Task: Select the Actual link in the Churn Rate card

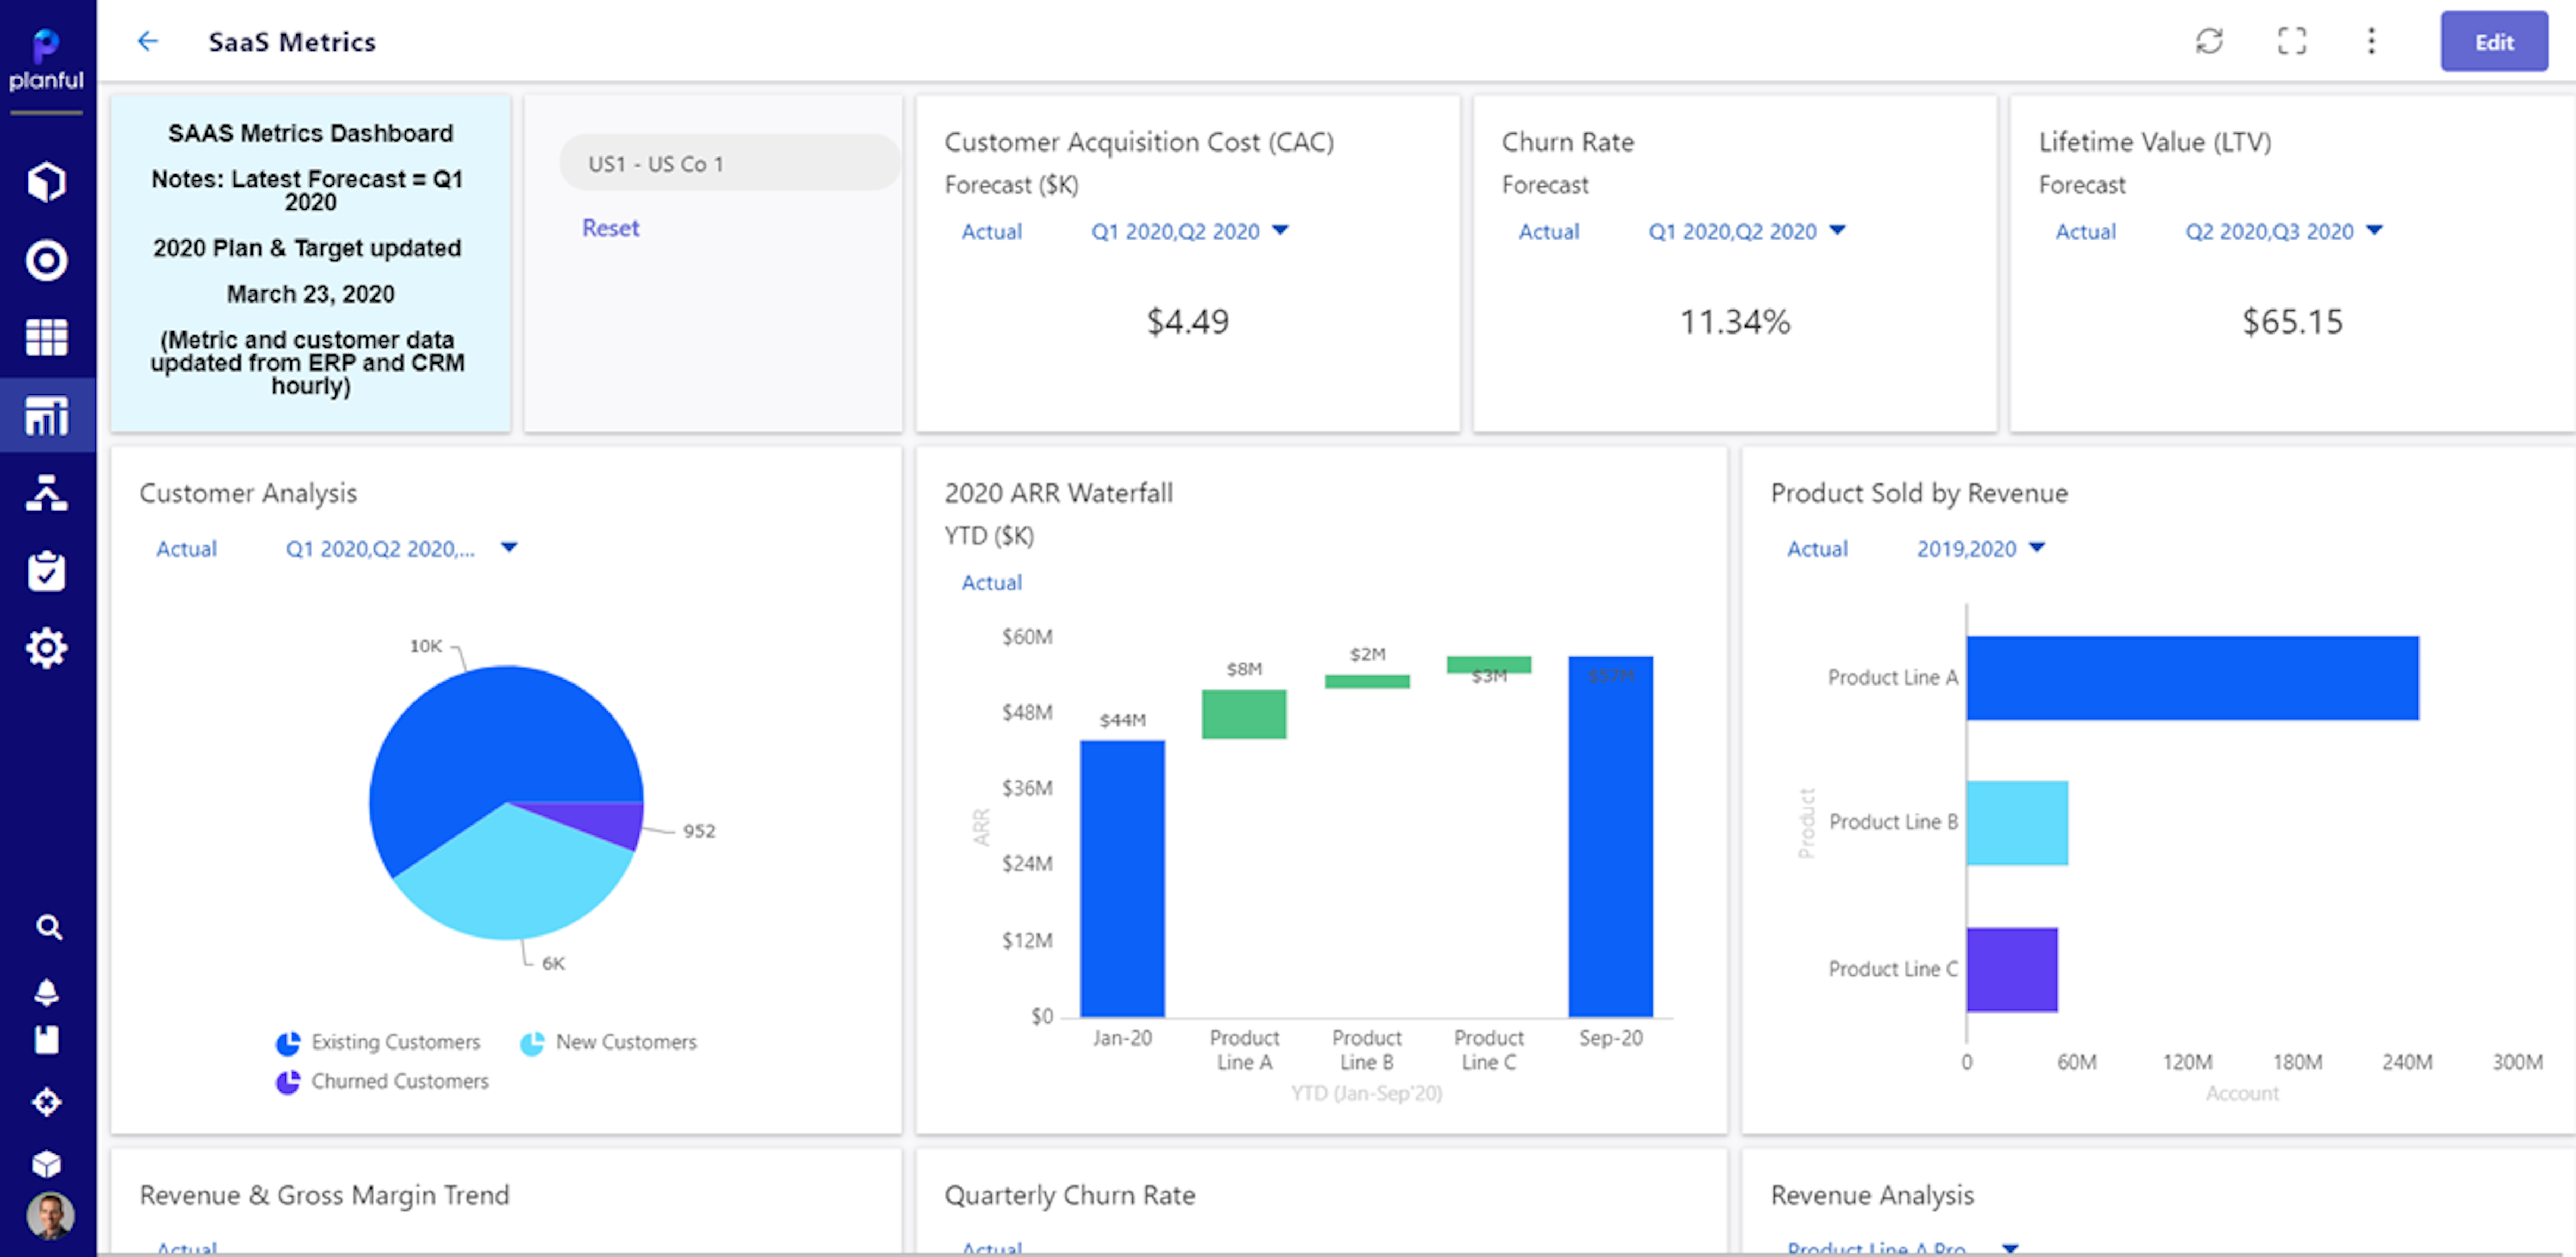Action: [1549, 231]
